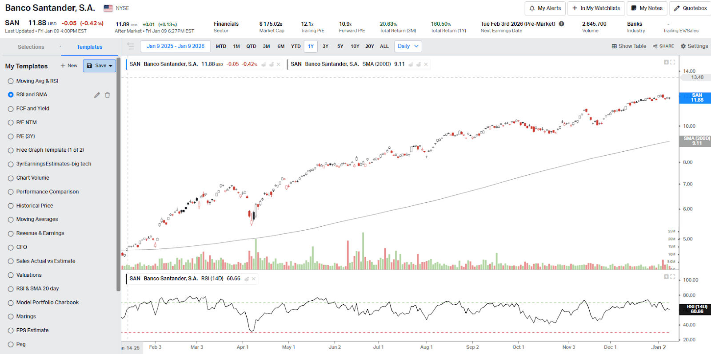Click first tool icon on SAN price legend

(x=264, y=64)
